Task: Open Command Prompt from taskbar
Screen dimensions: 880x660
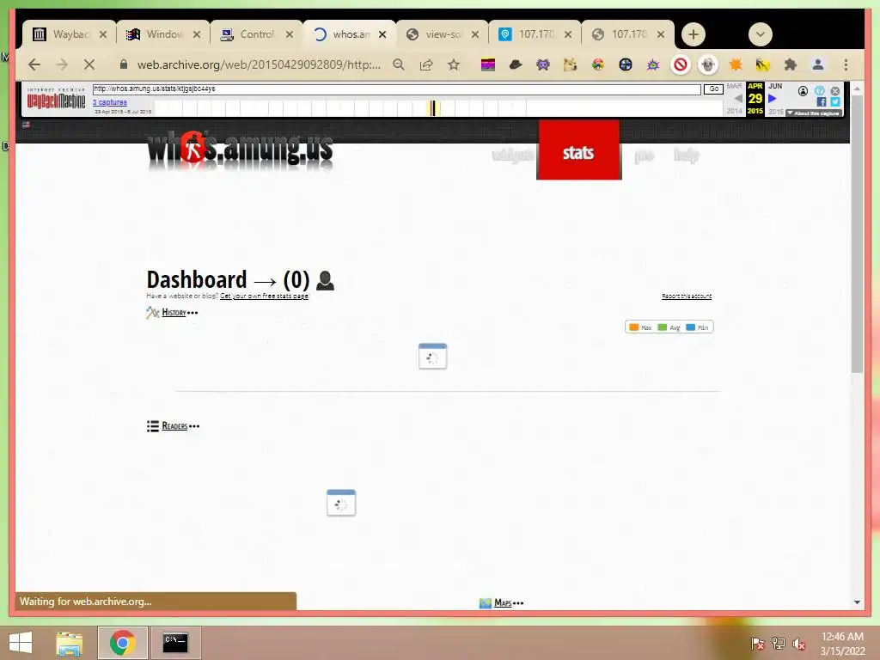Action: (x=175, y=643)
